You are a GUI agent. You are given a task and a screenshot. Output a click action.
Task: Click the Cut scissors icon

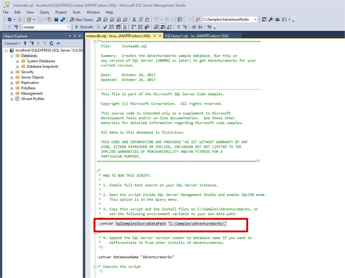tap(134, 19)
